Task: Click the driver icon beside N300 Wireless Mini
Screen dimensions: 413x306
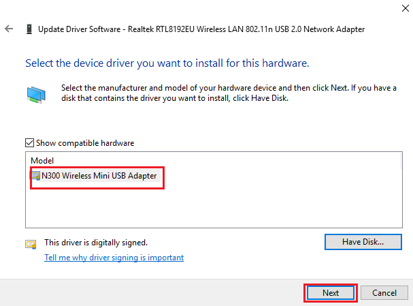Action: tap(35, 176)
